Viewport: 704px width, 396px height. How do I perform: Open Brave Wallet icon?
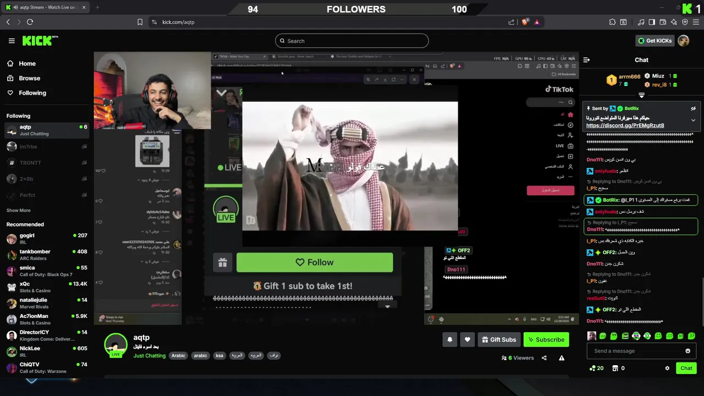click(663, 22)
